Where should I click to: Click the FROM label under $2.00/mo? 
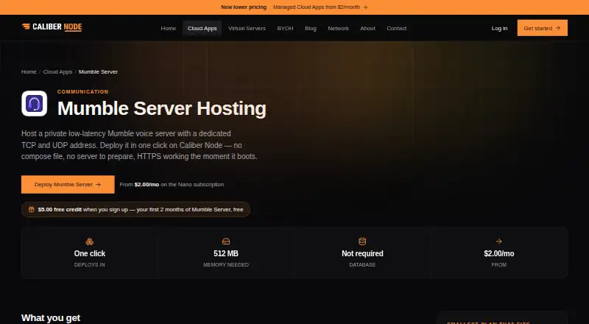(x=499, y=264)
